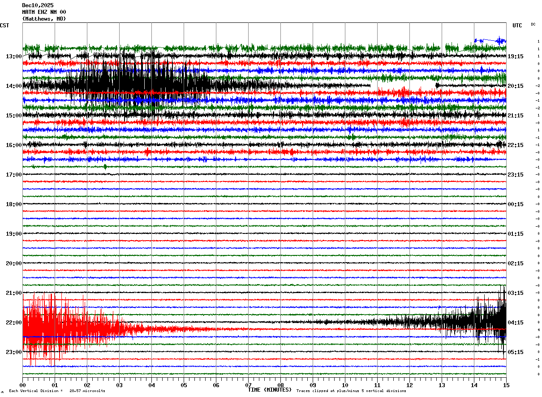Click minute tick label 08 on time axis
Image resolution: width=542 pixels, height=397 pixels.
280,385
